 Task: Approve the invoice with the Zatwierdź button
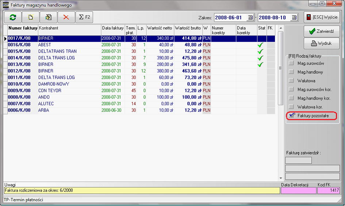(x=322, y=31)
